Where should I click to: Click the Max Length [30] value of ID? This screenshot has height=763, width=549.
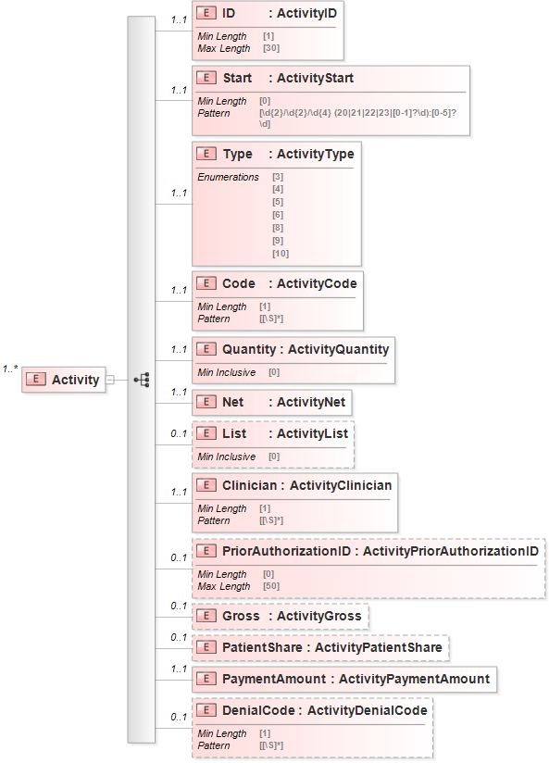271,48
